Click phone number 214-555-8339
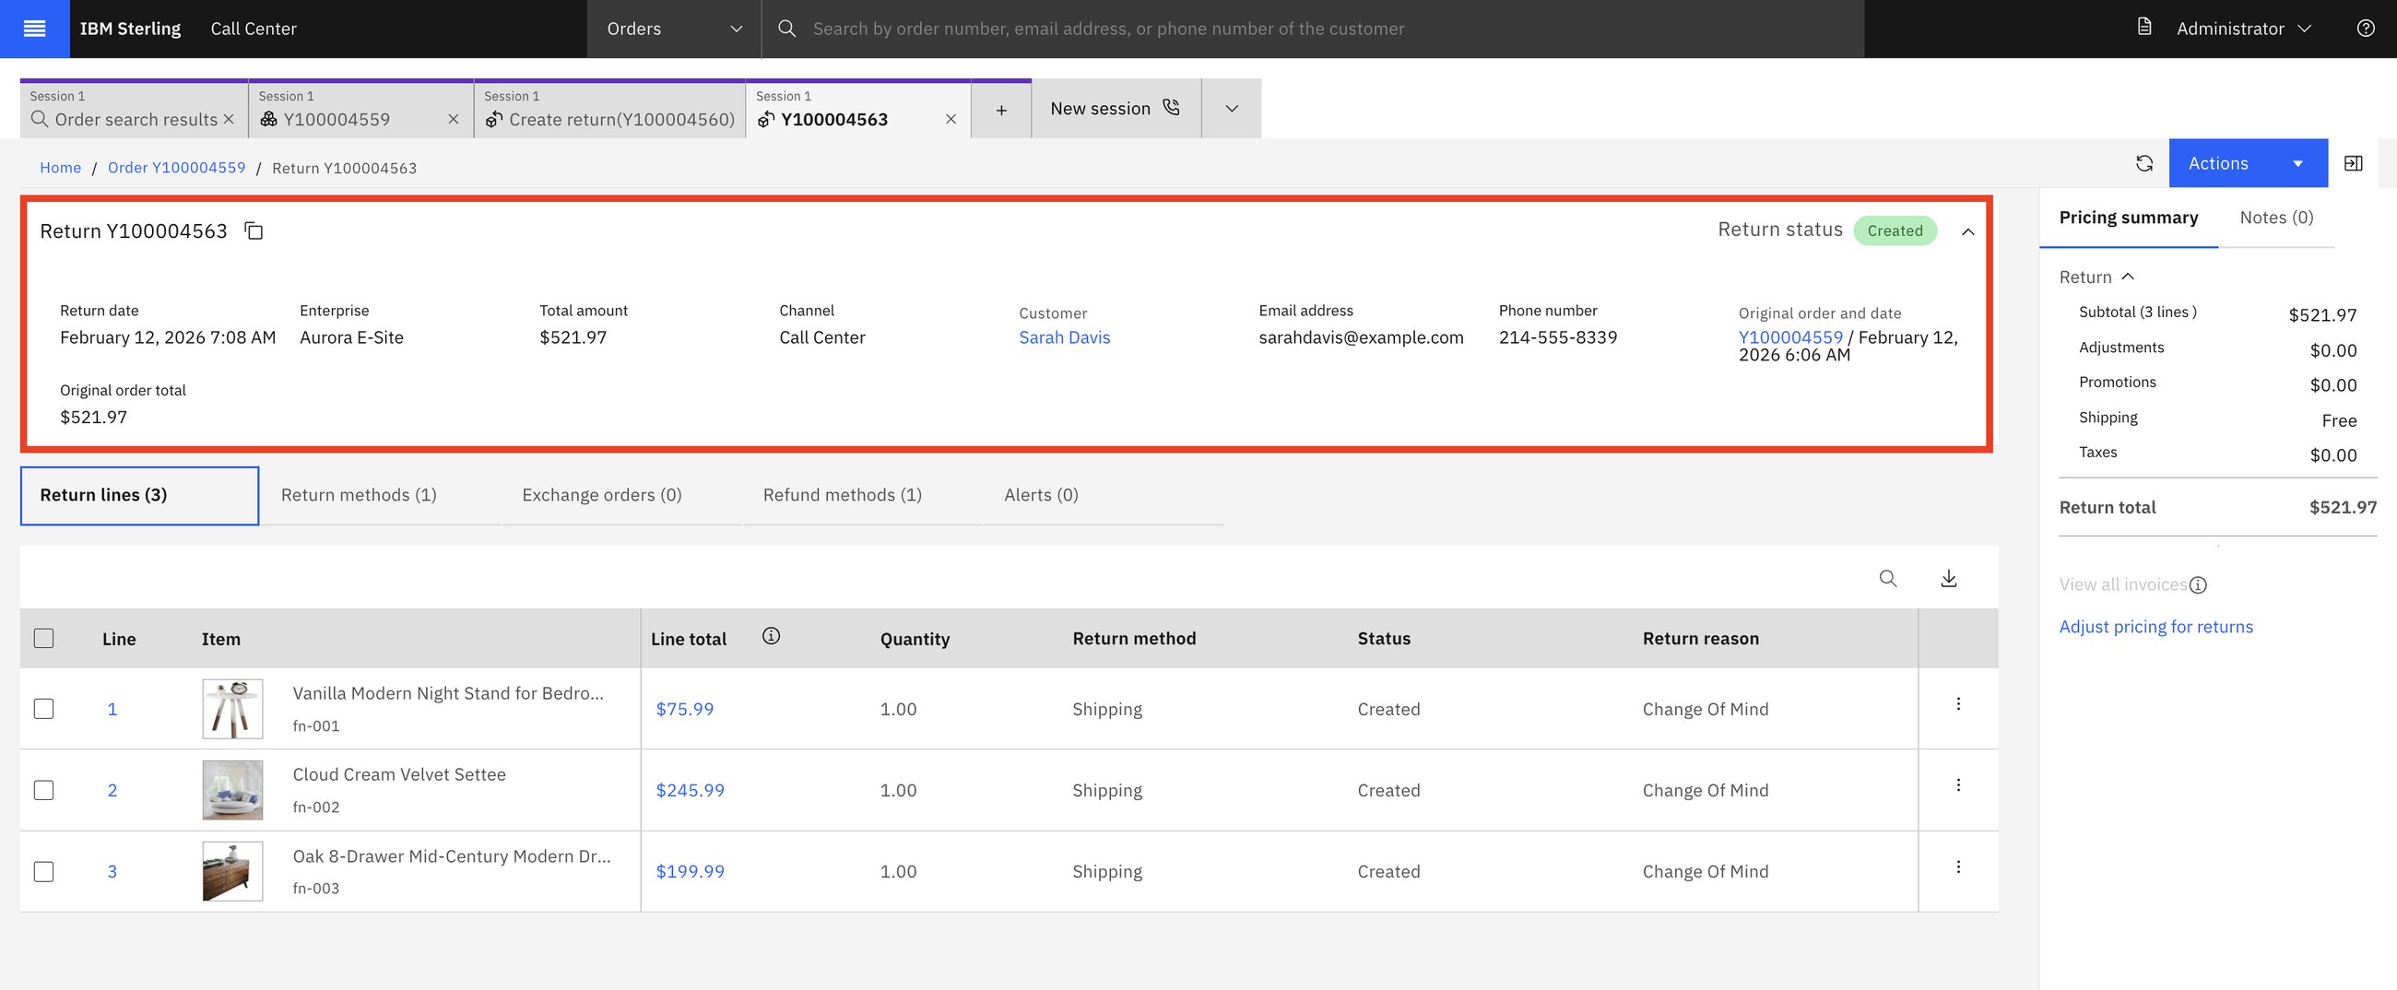Viewport: 2397px width, 990px height. click(1558, 337)
